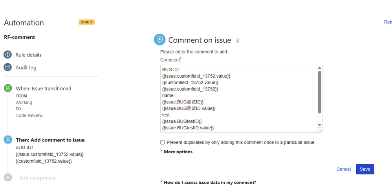Open the Audit log menu item
Image resolution: width=392 pixels, height=196 pixels.
(26, 67)
